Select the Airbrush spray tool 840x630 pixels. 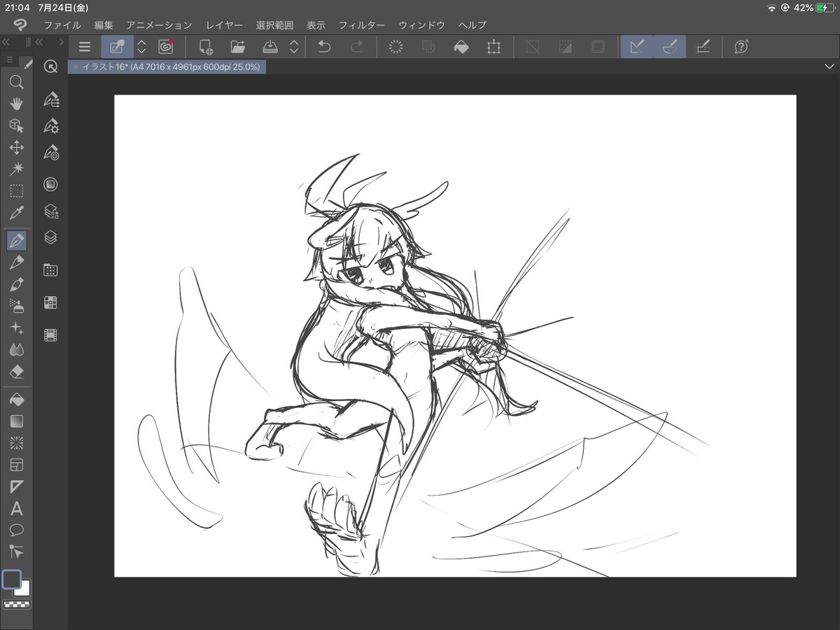[17, 306]
